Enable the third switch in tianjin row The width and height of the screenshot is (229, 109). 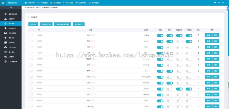click(179, 41)
